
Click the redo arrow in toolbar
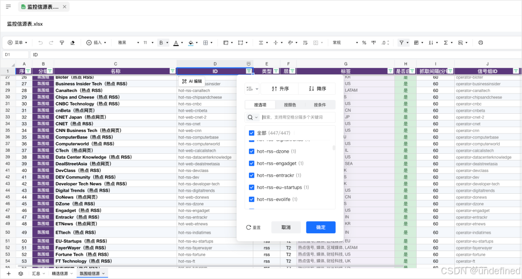51,42
